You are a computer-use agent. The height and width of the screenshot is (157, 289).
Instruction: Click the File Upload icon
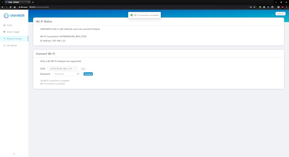(4, 46)
